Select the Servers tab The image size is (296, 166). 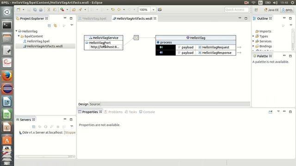tap(25, 119)
